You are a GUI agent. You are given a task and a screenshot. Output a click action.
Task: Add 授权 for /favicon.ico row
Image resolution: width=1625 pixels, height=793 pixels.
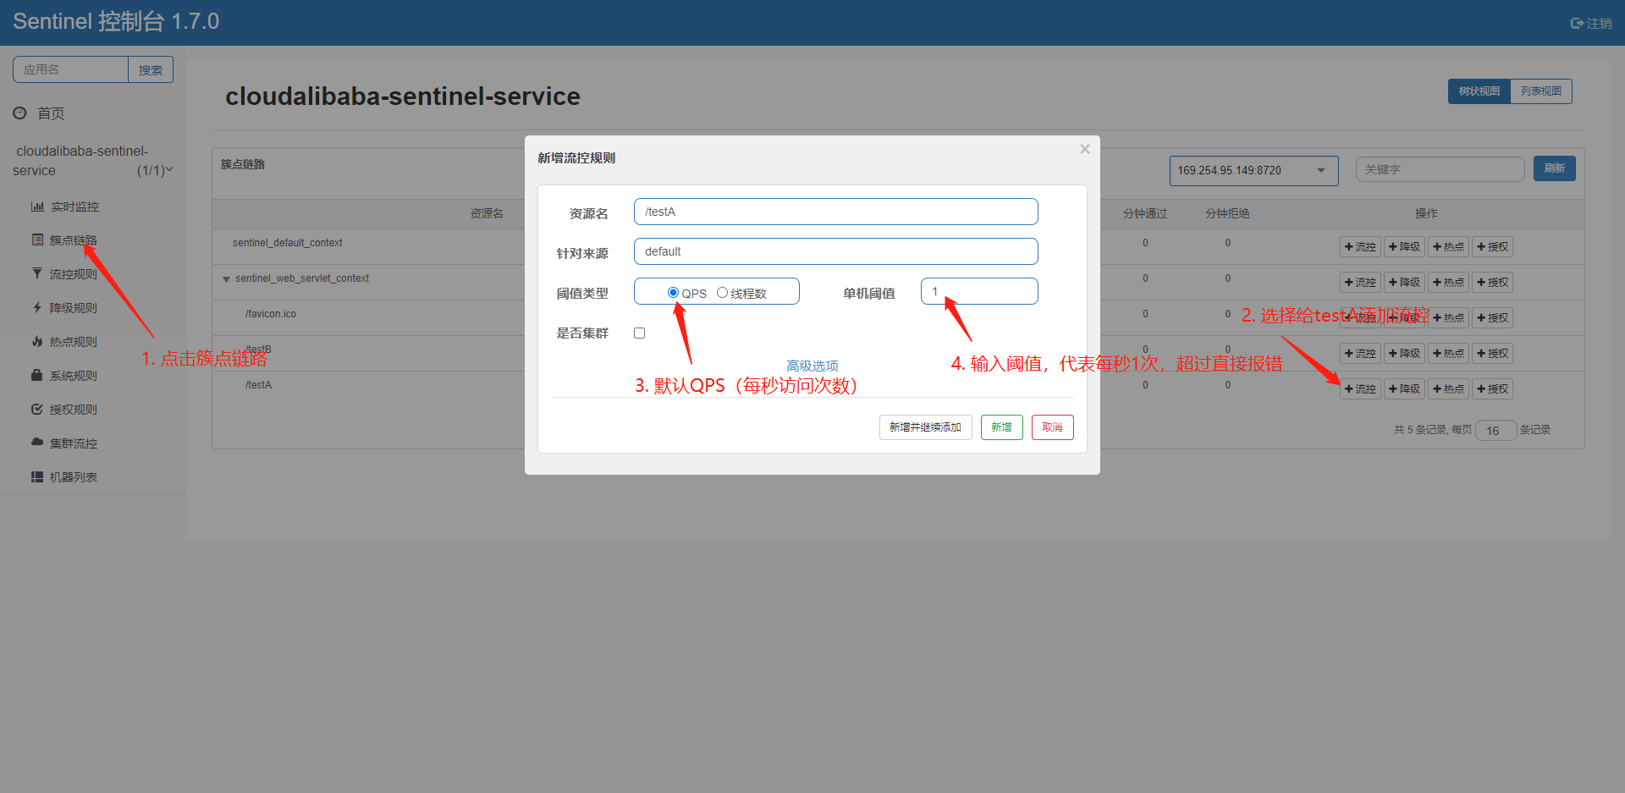[1492, 318]
